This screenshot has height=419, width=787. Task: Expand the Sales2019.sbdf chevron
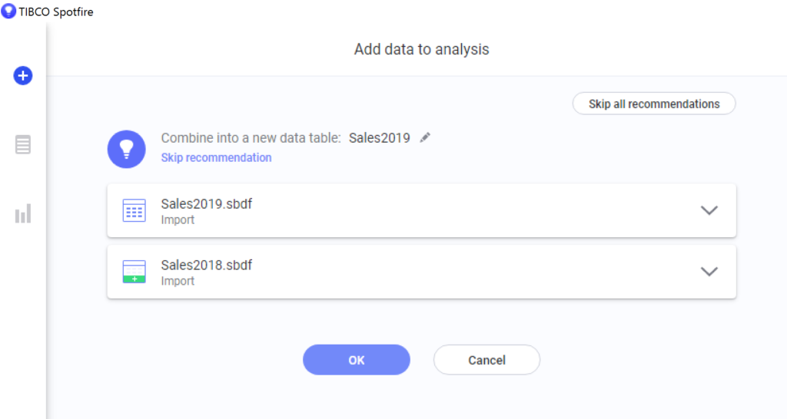point(709,210)
